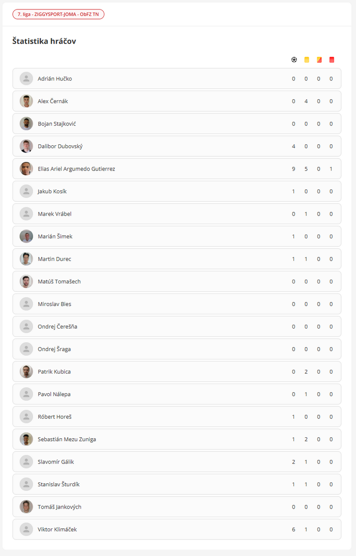Select the 7. liga ZIGGYSPORT-JOMA ObFZ TN tag
Image resolution: width=356 pixels, height=556 pixels.
[58, 14]
